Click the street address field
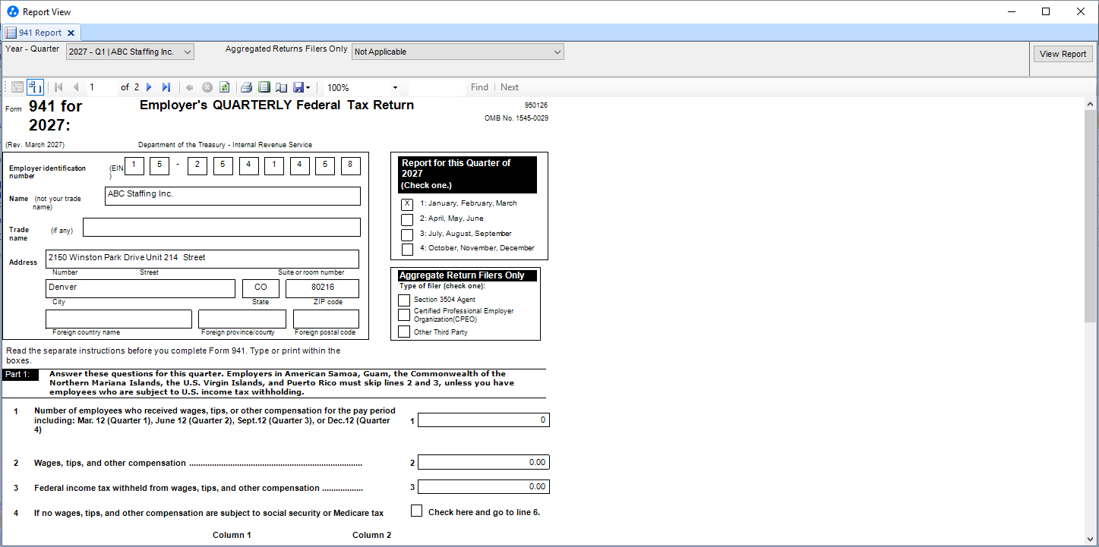This screenshot has width=1099, height=547. [202, 259]
